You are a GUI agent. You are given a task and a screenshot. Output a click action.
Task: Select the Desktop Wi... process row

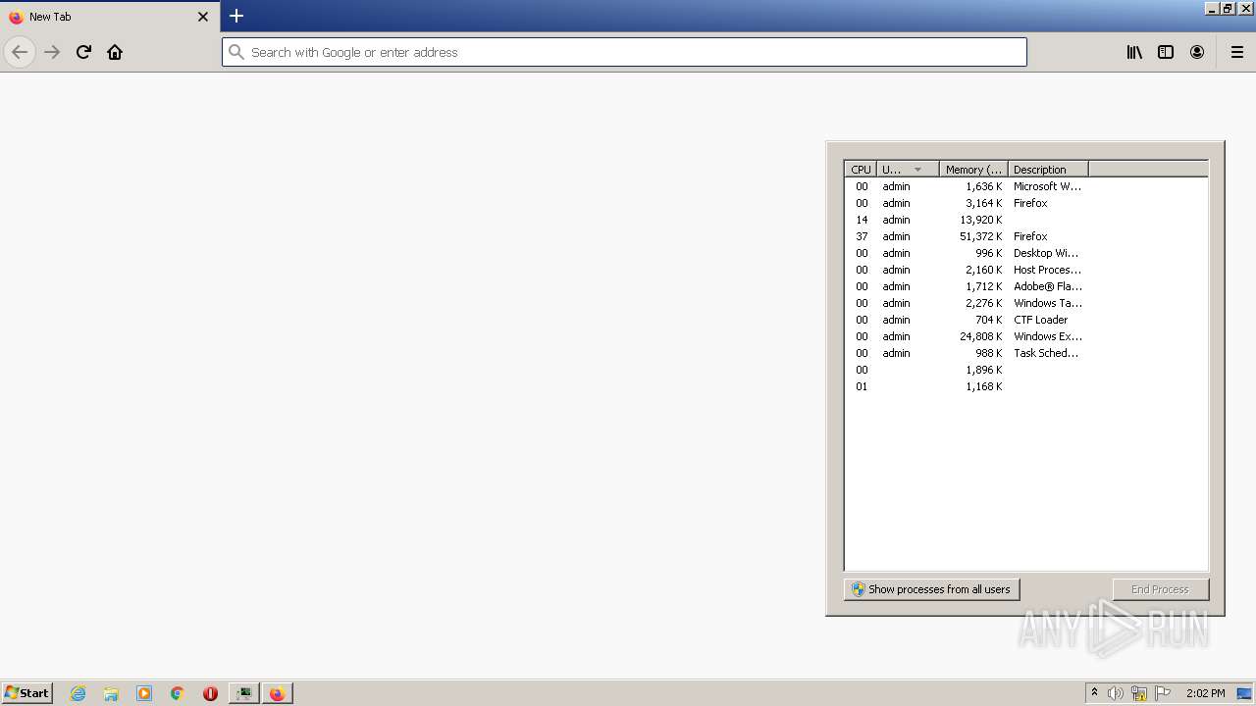click(x=1025, y=253)
